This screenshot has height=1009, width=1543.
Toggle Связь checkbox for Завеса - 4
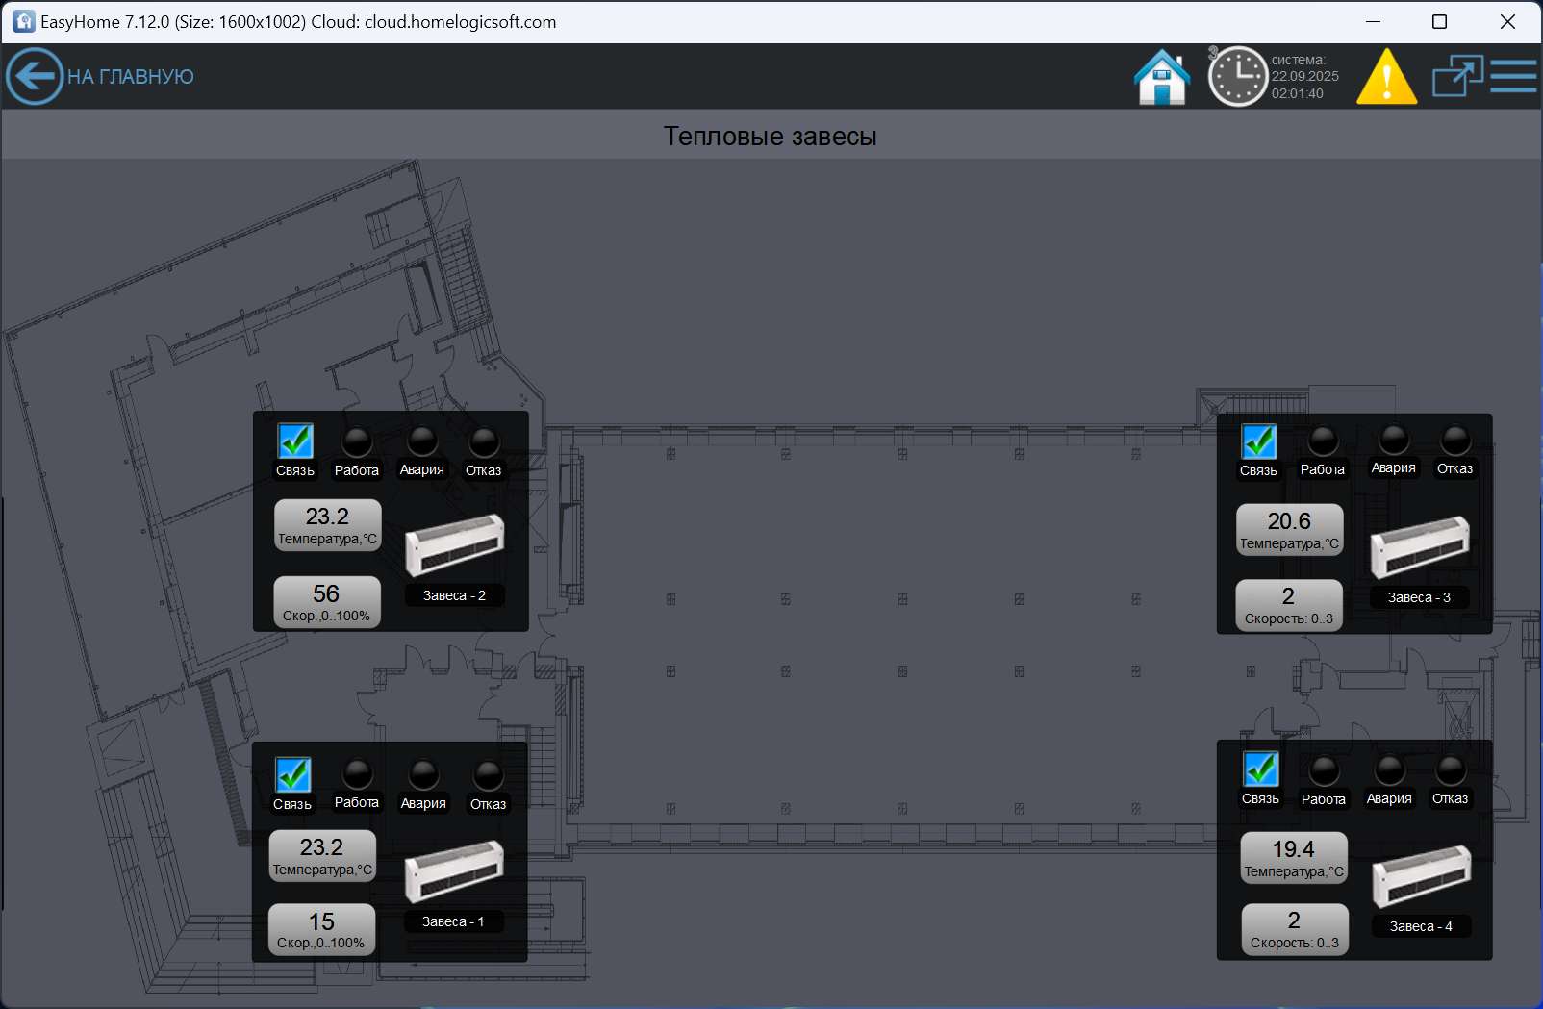point(1260,769)
